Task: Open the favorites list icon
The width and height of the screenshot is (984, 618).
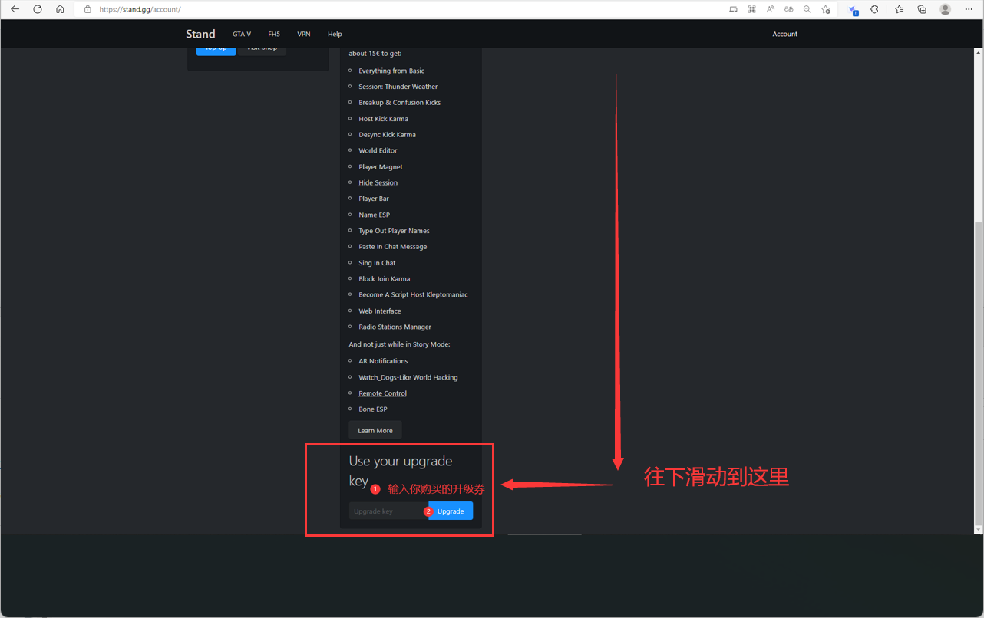Action: pyautogui.click(x=900, y=9)
